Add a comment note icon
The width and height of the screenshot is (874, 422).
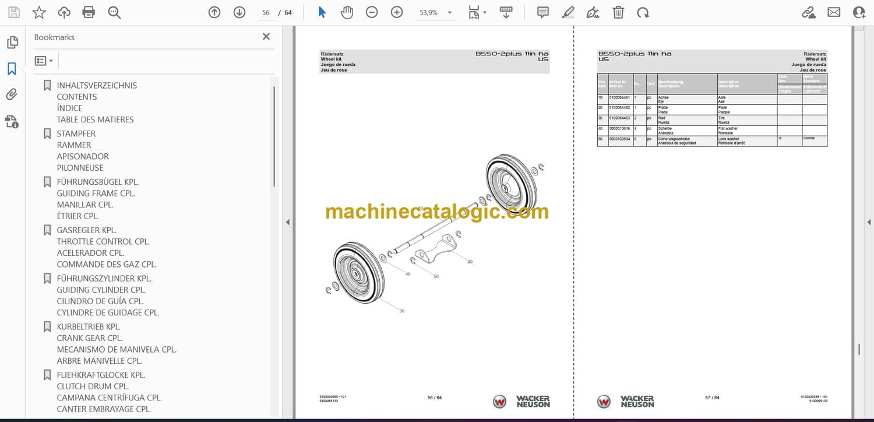(543, 12)
